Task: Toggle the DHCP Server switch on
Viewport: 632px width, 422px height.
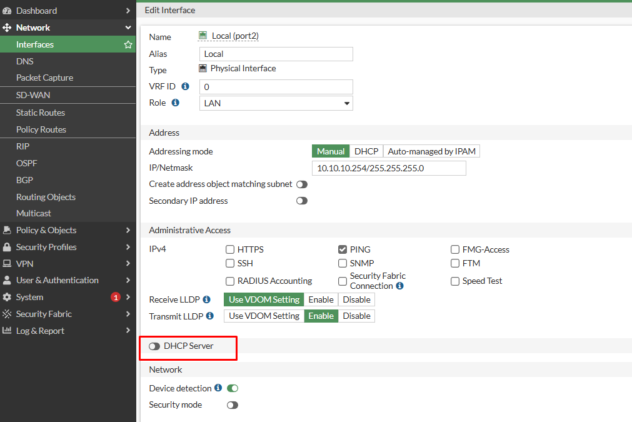Action: (x=154, y=346)
